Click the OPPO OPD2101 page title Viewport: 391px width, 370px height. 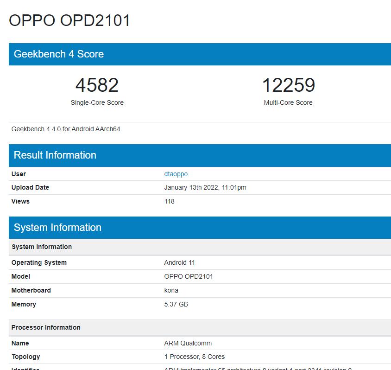click(69, 20)
